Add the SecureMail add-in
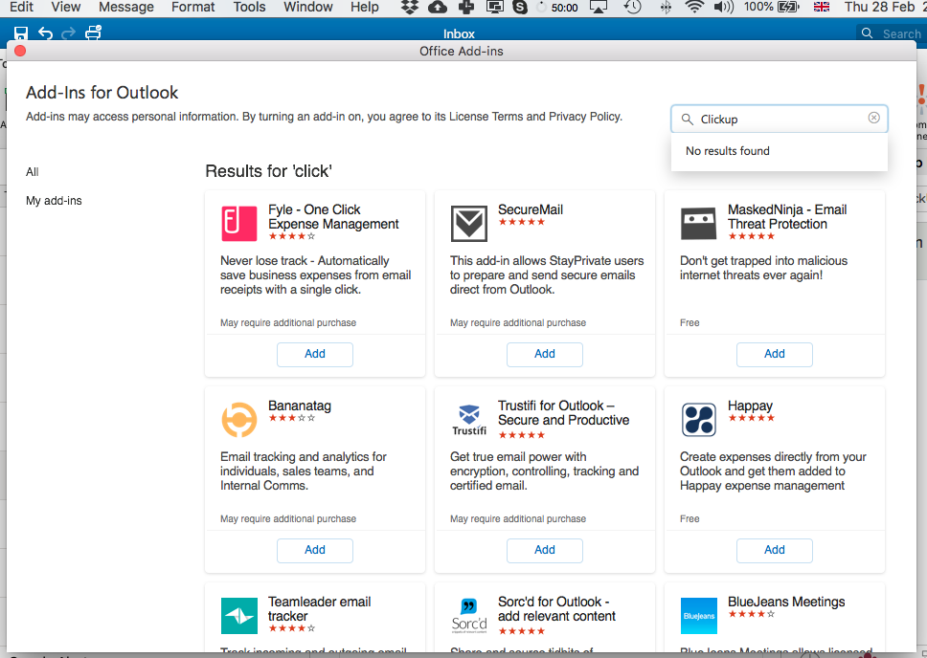927x658 pixels. (x=545, y=354)
